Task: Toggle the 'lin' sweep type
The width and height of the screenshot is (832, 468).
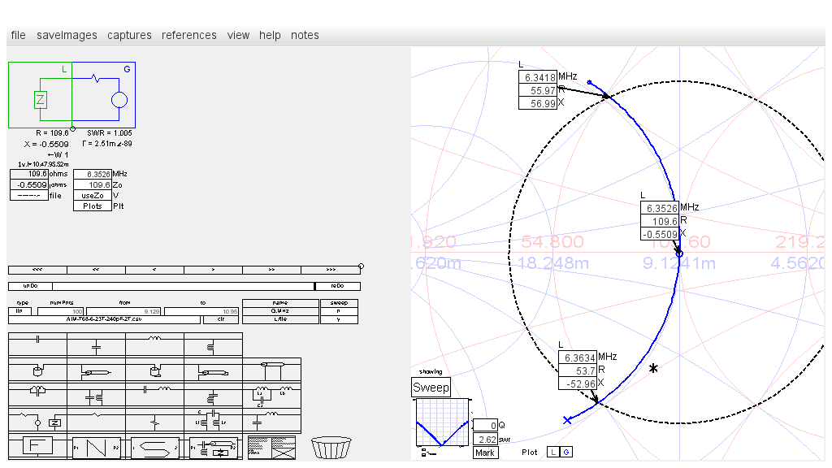Action: (19, 311)
